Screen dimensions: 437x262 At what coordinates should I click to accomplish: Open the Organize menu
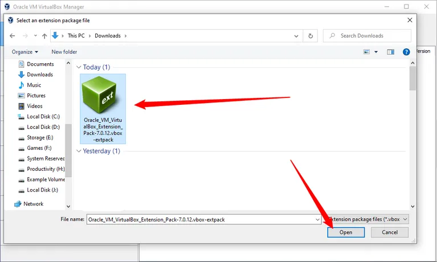[25, 52]
